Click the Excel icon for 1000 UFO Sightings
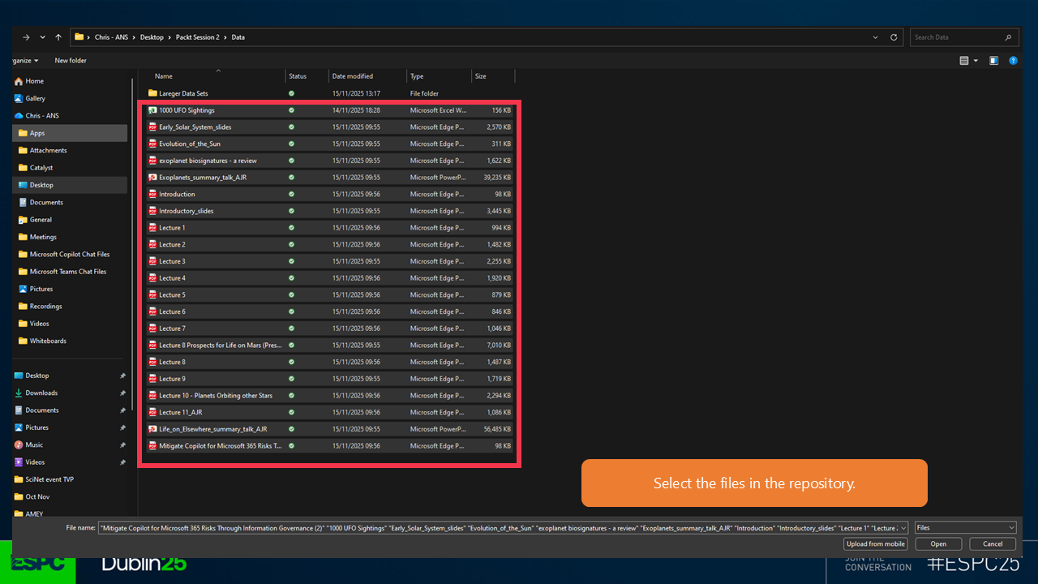This screenshot has width=1038, height=584. click(x=152, y=110)
